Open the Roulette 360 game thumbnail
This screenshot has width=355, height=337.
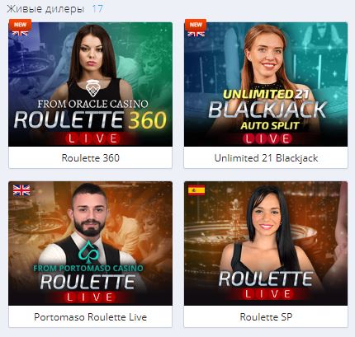pyautogui.click(x=90, y=84)
